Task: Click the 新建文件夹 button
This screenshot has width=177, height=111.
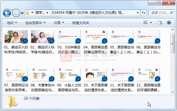Action: 81,23
